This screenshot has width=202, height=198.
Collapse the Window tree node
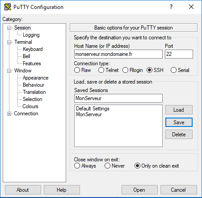coord(9,71)
